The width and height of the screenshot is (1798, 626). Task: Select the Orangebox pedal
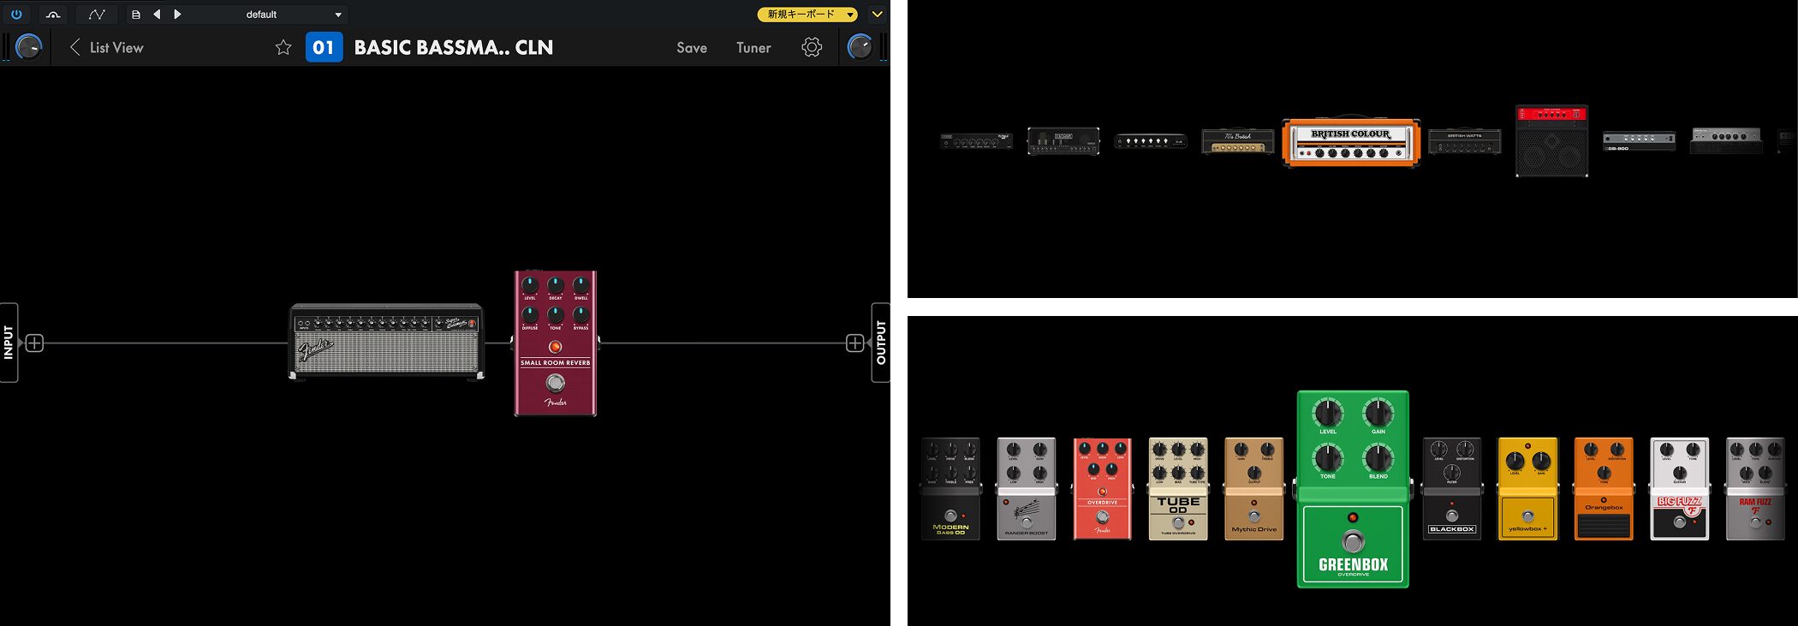(1604, 489)
